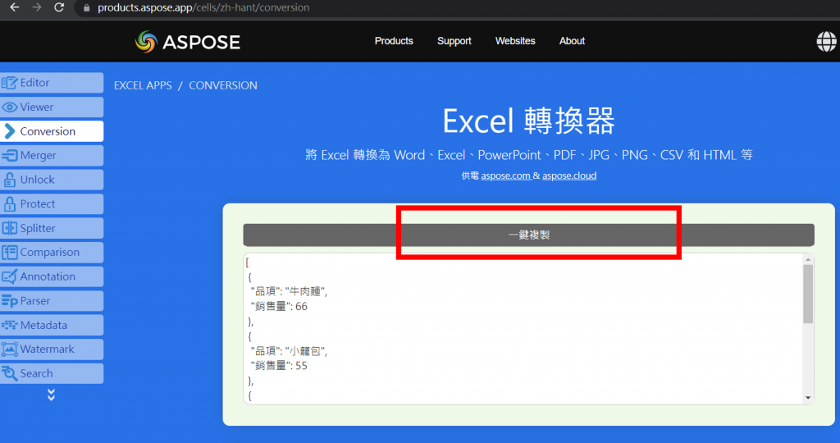Click EXCEL APPS breadcrumb link
This screenshot has width=840, height=443.
pyautogui.click(x=143, y=85)
